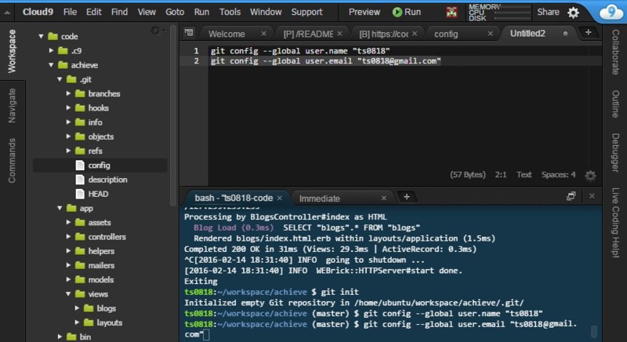The height and width of the screenshot is (342, 627).
Task: Expand the blogs folder
Action: click(77, 308)
